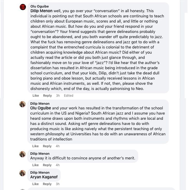The image size is (188, 190).
Task: Reply to Olu Oguibe's comment
Action: [47, 96]
